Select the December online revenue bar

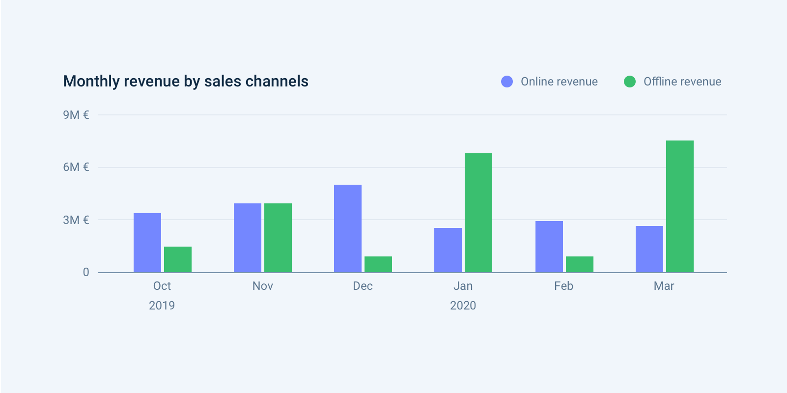[348, 228]
